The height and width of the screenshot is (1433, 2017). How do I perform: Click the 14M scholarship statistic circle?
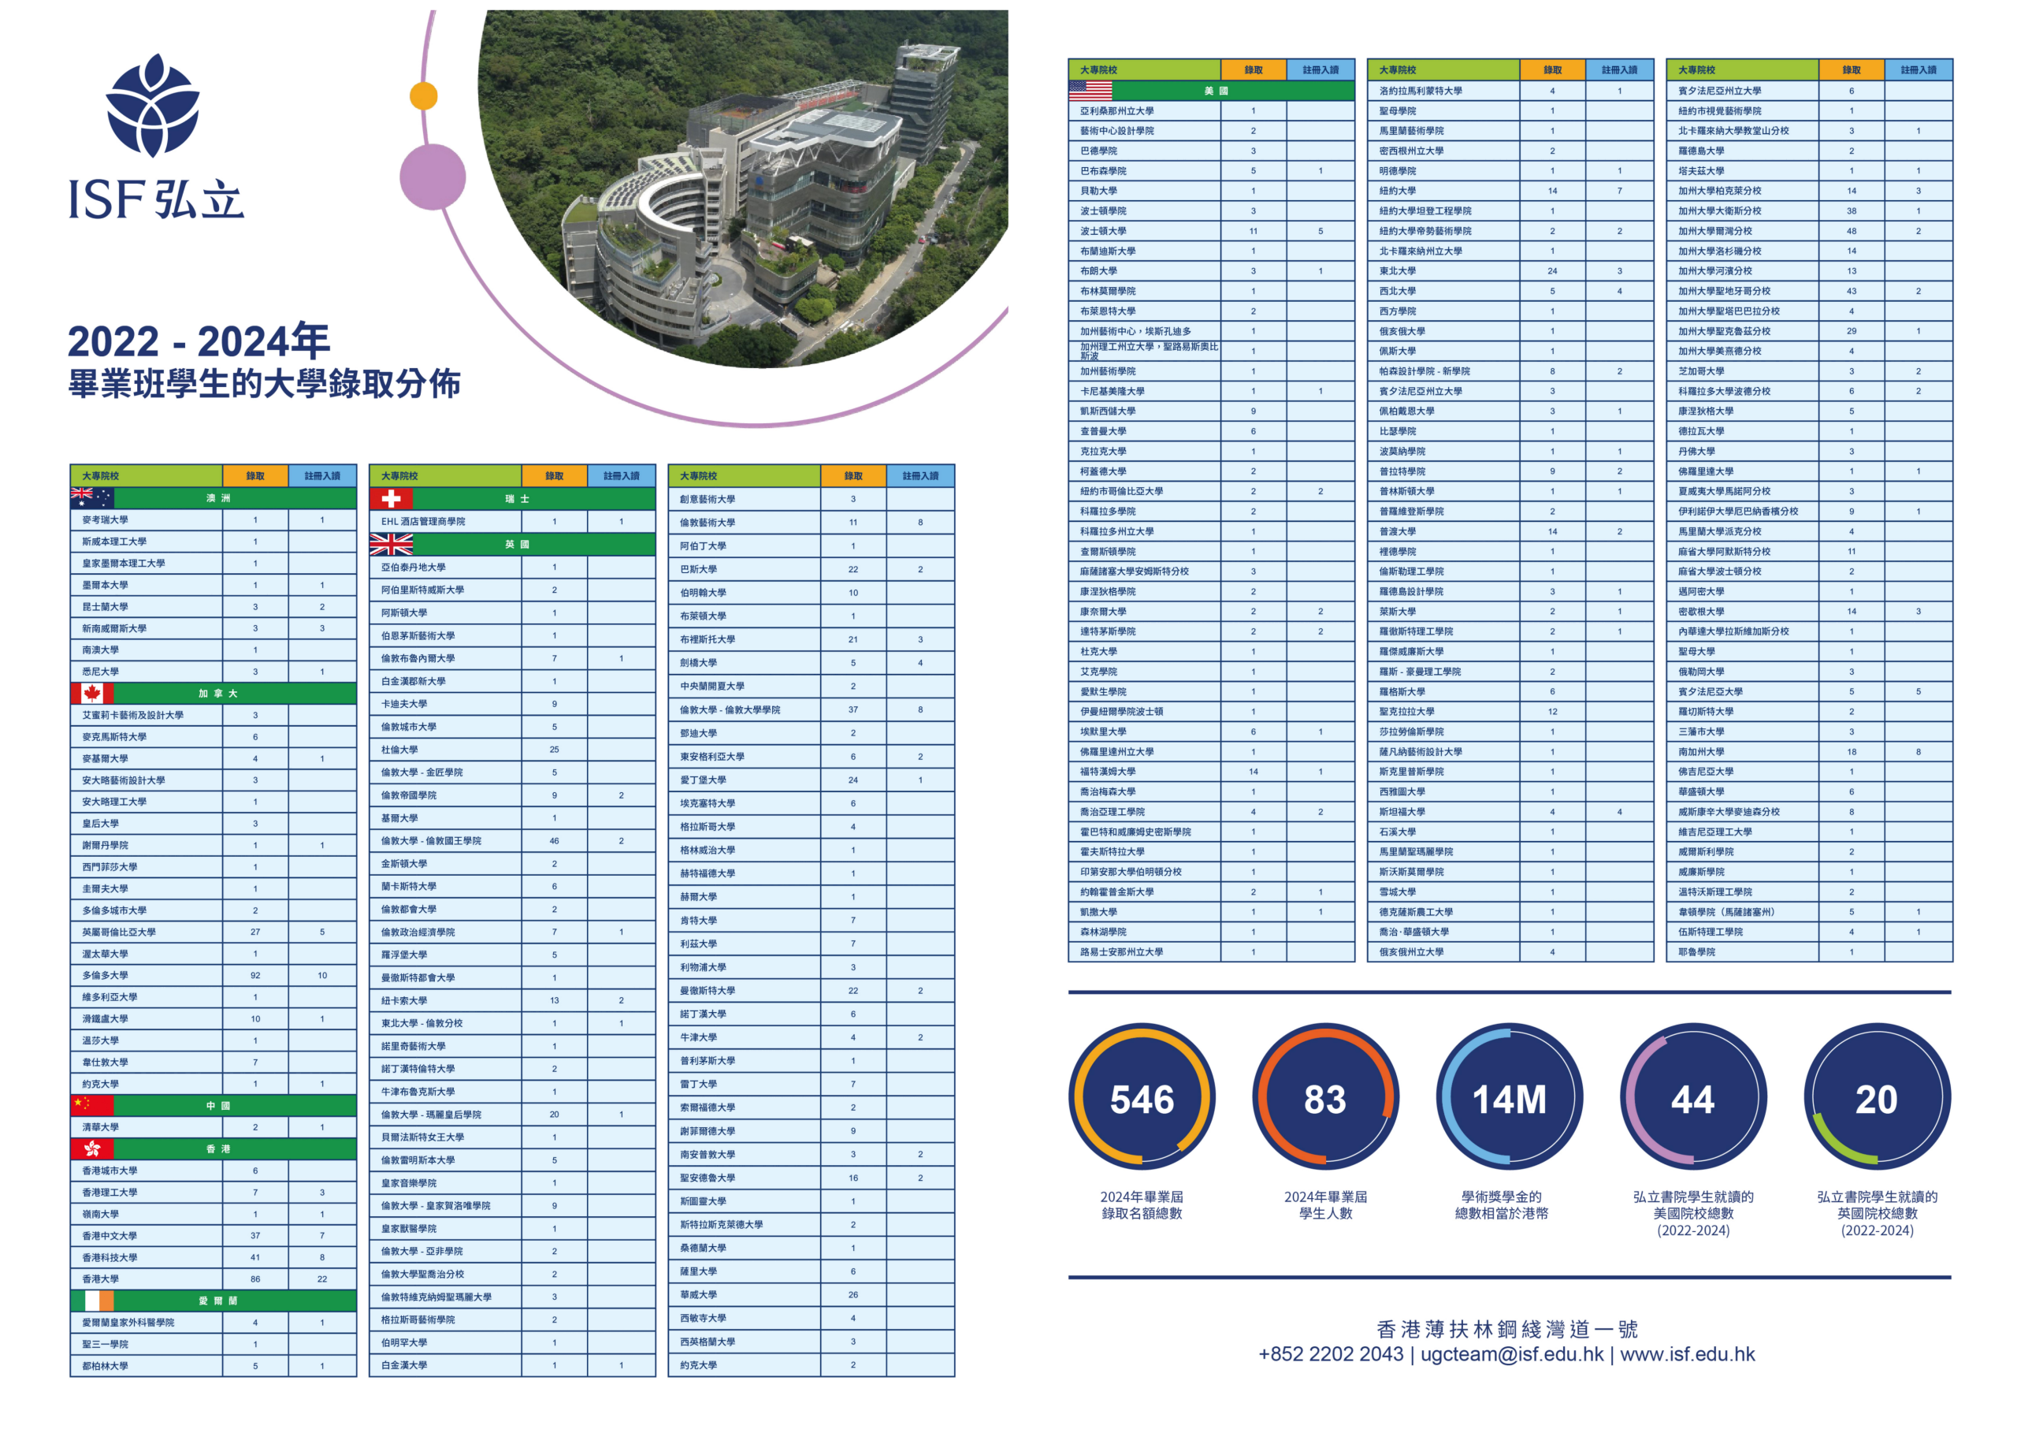(x=1509, y=1096)
